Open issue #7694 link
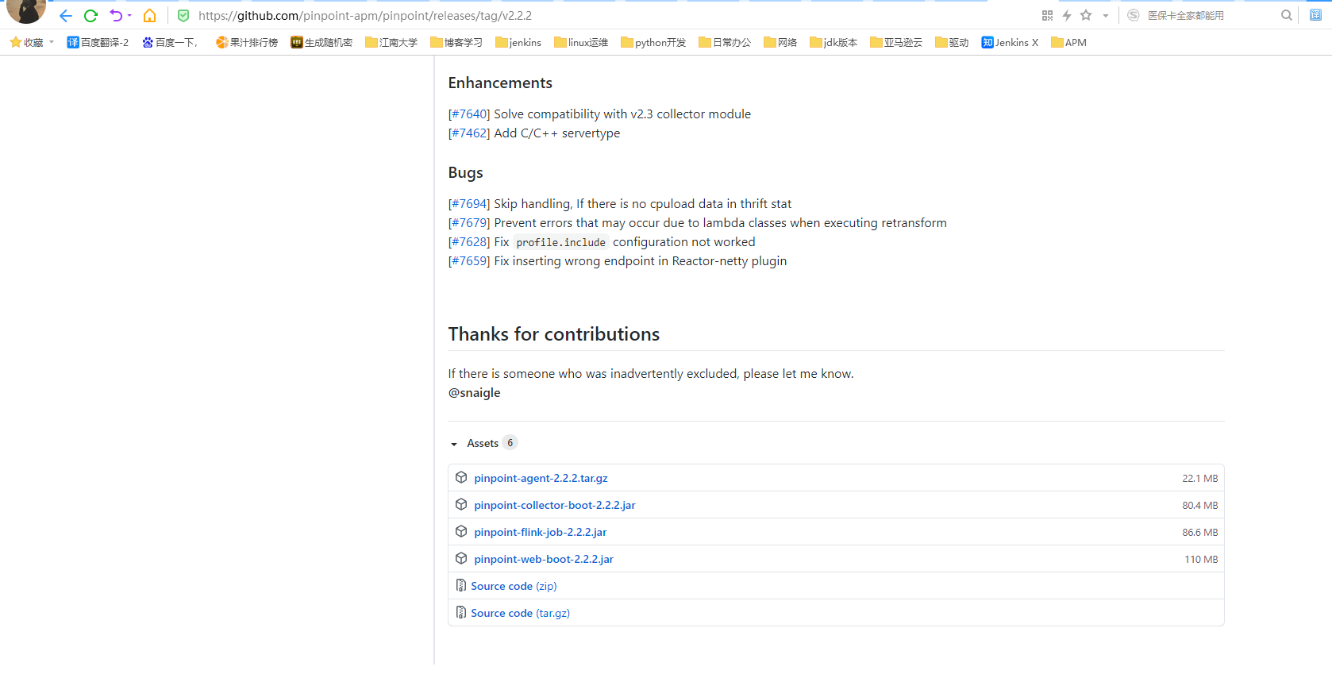This screenshot has height=678, width=1332. click(469, 204)
